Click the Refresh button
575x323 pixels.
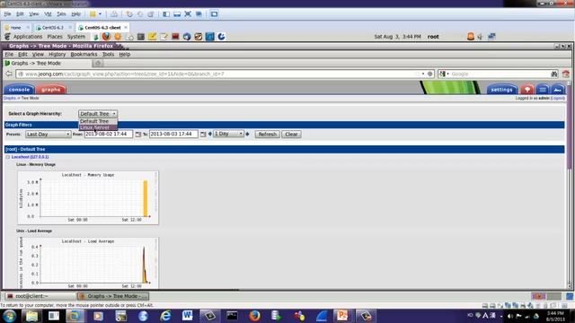tap(268, 135)
